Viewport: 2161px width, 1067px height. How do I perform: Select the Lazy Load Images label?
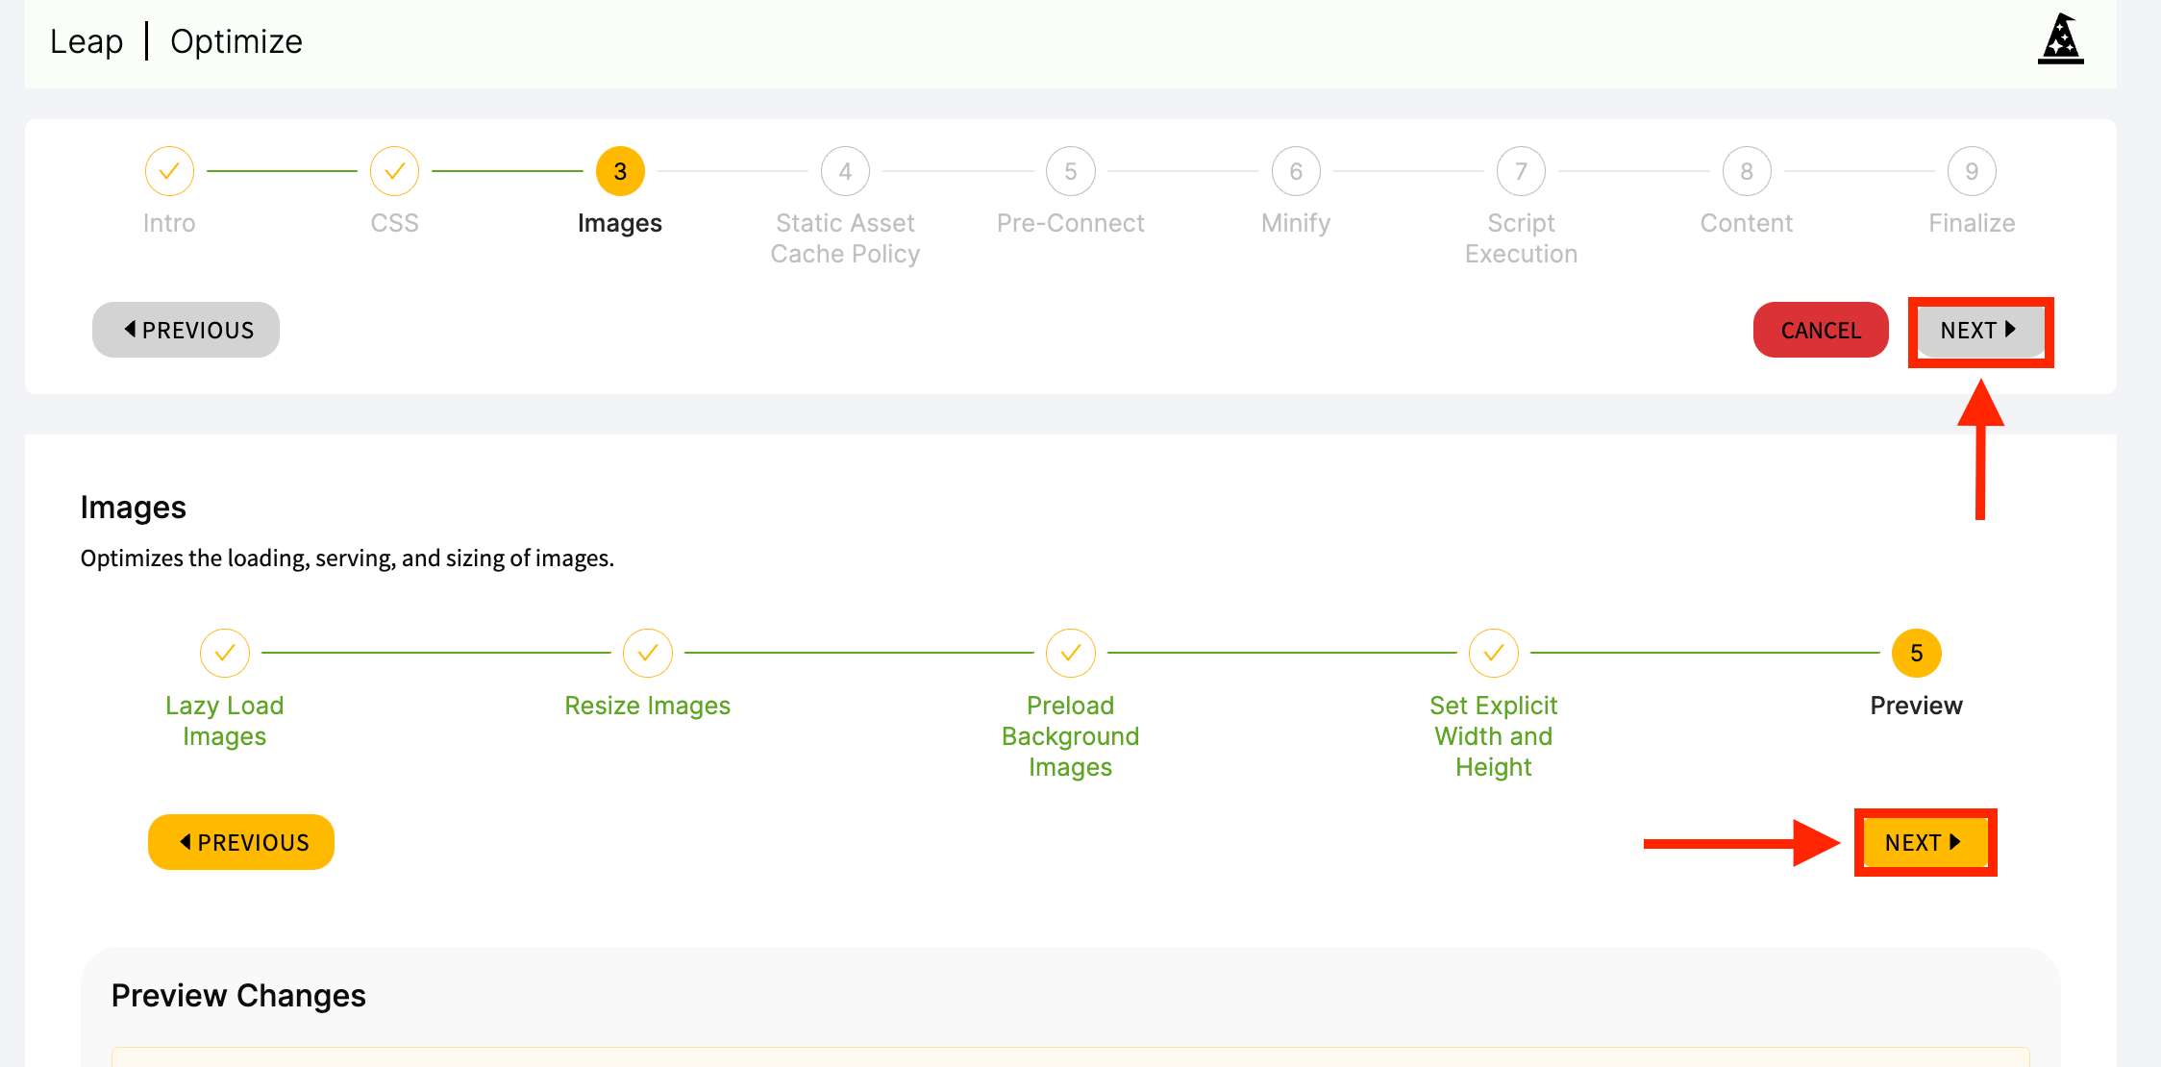coord(225,721)
